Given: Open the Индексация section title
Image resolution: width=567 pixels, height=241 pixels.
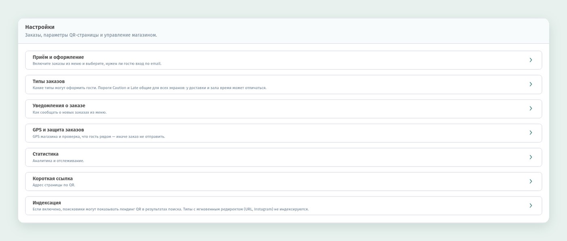Looking at the screenshot, I should click(x=47, y=203).
